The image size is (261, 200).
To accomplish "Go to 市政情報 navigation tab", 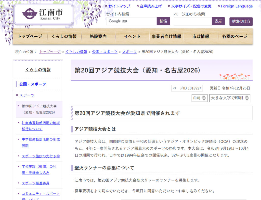I will (x=201, y=36).
